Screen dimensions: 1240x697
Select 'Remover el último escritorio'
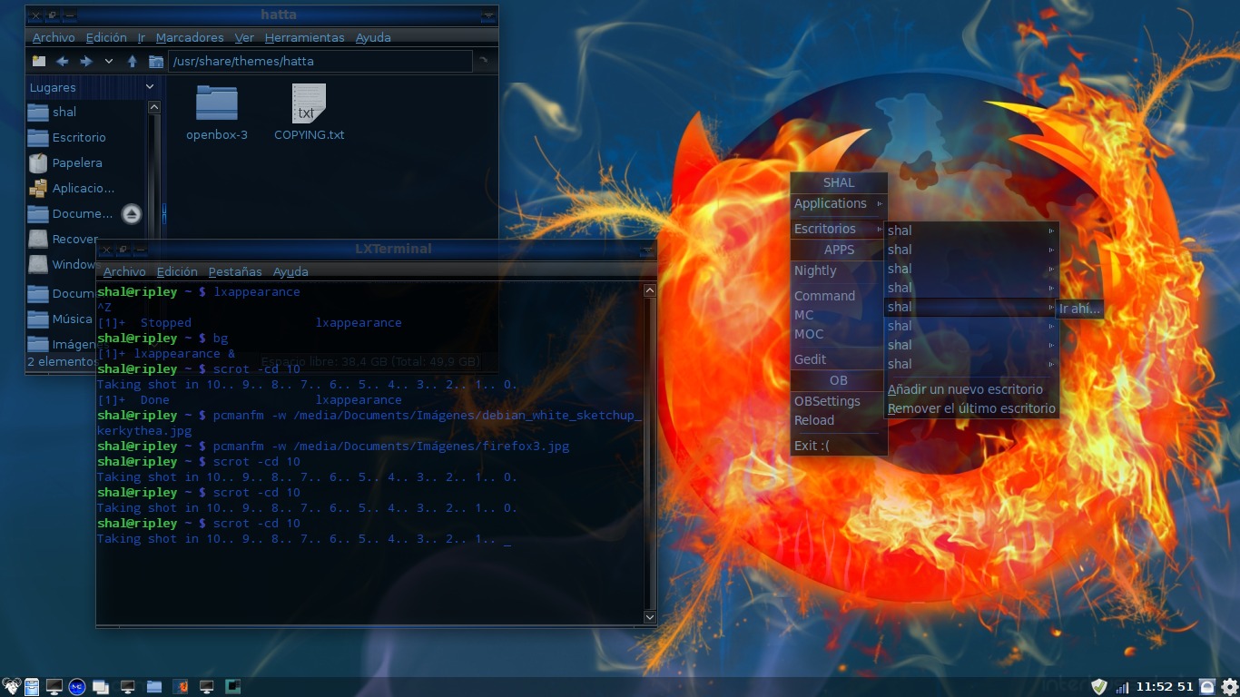971,408
